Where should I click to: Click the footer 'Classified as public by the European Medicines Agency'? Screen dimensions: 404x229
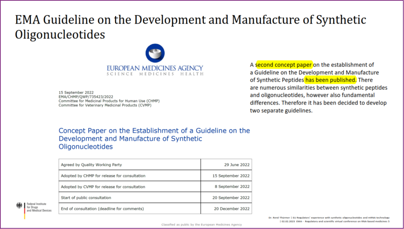[x=202, y=225]
